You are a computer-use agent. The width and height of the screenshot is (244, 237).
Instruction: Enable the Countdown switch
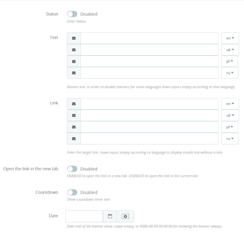pyautogui.click(x=72, y=192)
